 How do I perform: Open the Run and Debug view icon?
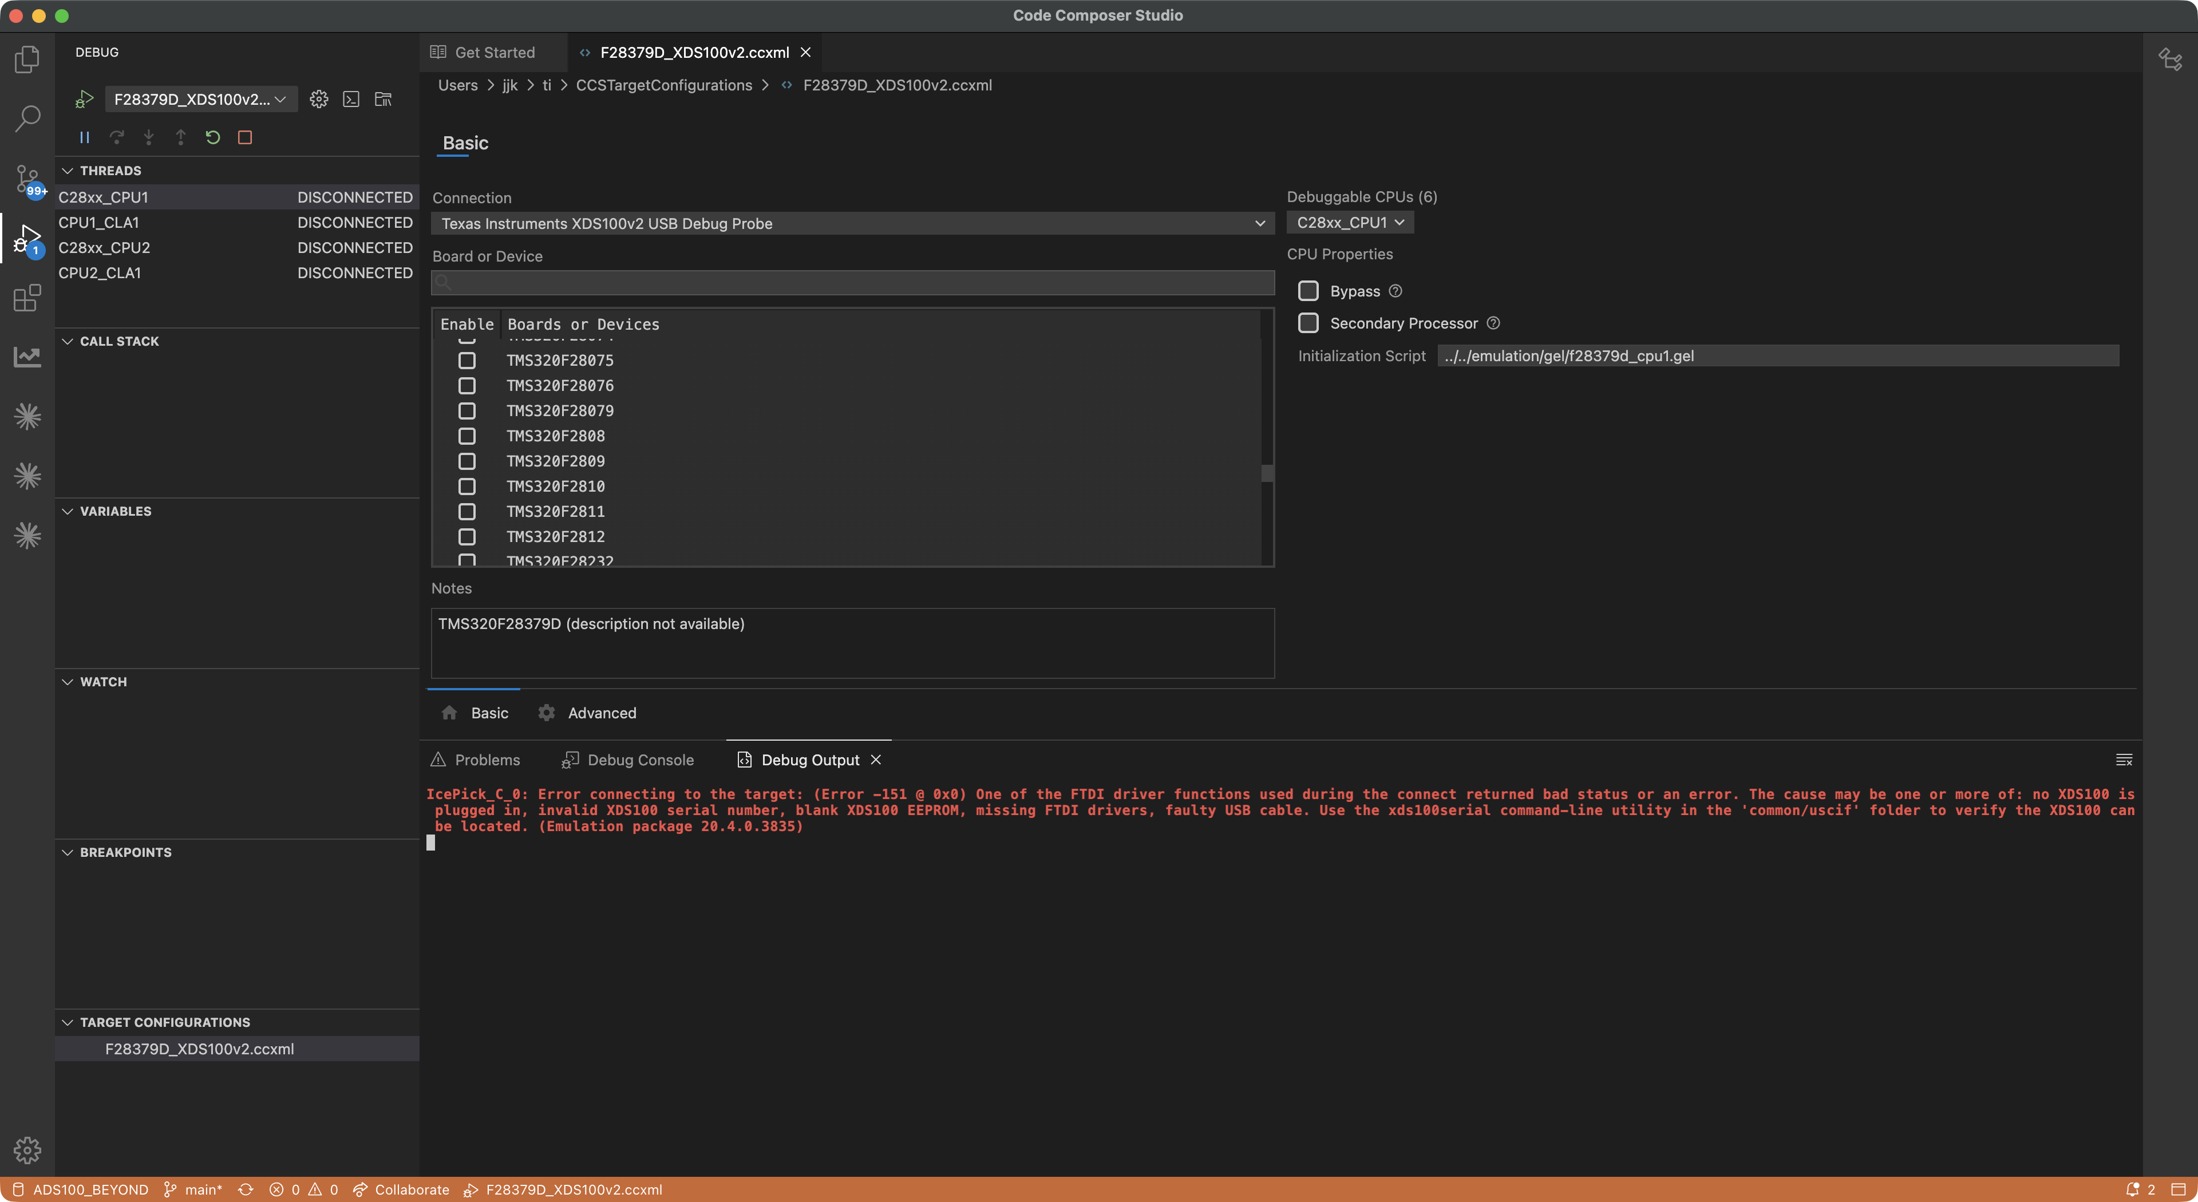coord(27,240)
